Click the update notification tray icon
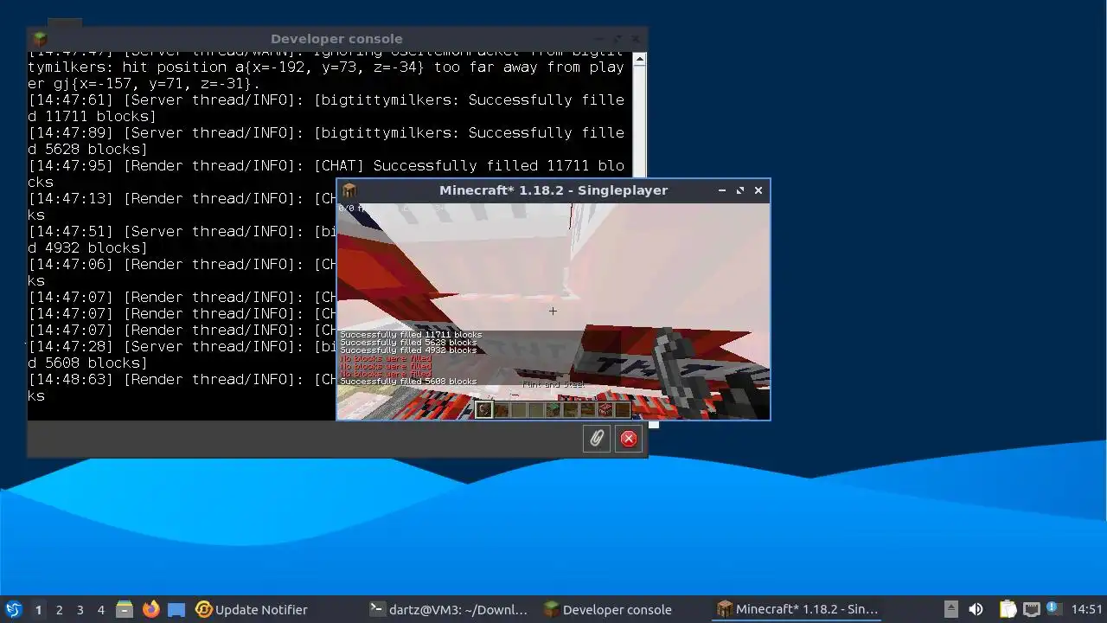 pos(1053,608)
